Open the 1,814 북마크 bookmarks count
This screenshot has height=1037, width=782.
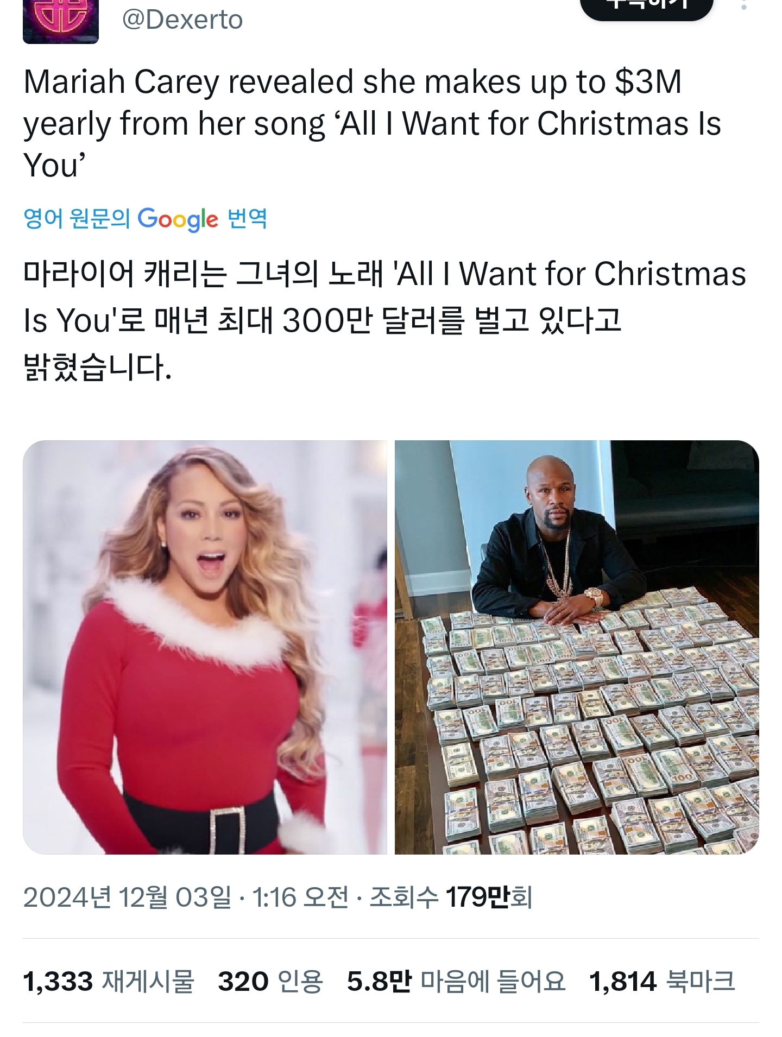point(662,981)
